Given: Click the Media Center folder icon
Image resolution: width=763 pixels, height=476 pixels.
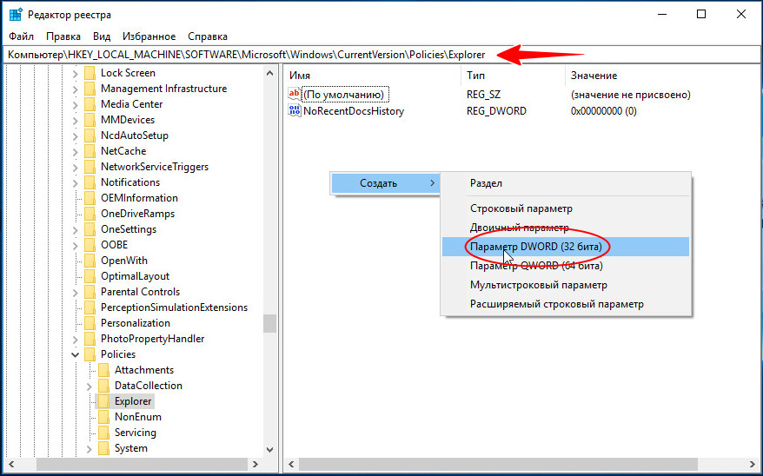Looking at the screenshot, I should 90,104.
